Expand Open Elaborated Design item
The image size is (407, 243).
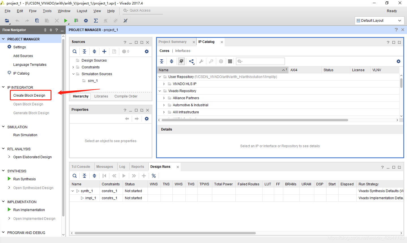[x=9, y=157]
